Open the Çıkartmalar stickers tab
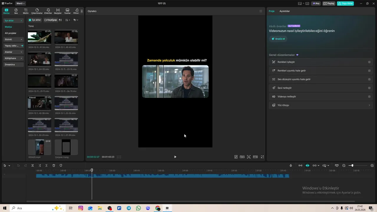 37,11
